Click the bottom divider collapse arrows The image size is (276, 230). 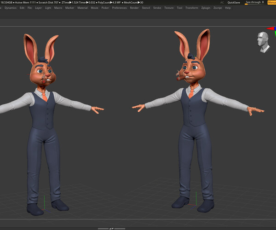pos(111,229)
